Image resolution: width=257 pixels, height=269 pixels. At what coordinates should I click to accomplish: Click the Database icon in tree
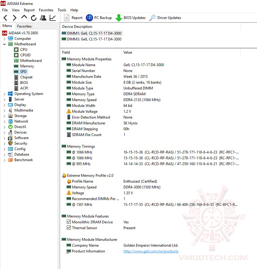point(10,154)
